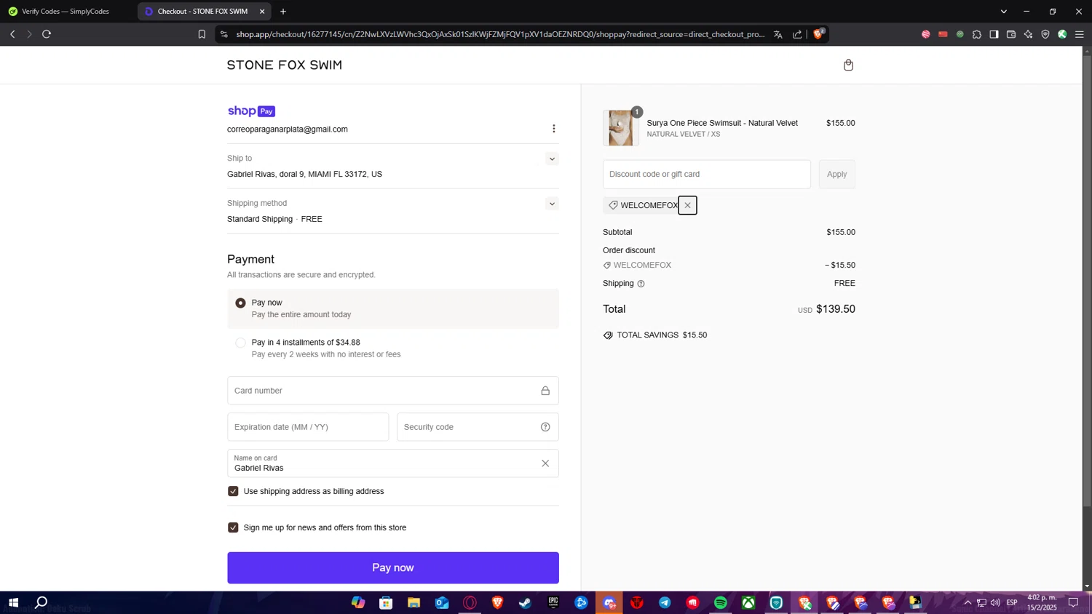Toggle the browser sidebar panel

click(x=994, y=34)
